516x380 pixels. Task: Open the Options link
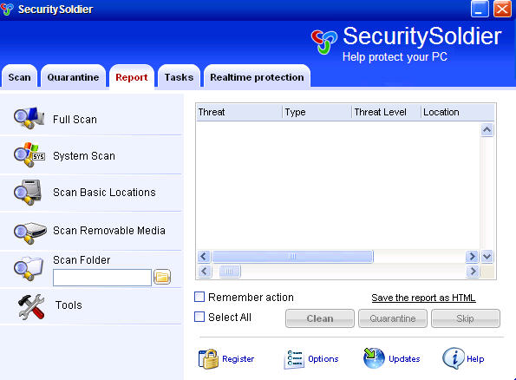point(323,359)
